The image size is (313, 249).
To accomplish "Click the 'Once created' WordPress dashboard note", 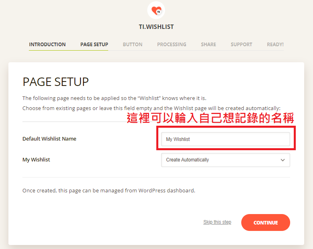I will (x=109, y=191).
